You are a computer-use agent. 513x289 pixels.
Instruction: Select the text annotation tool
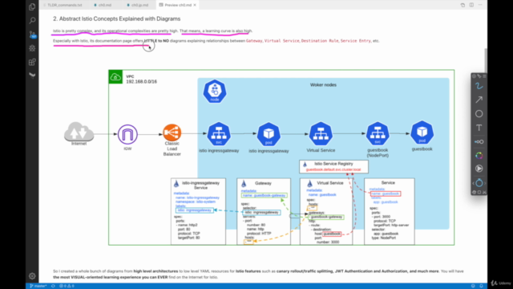click(479, 128)
